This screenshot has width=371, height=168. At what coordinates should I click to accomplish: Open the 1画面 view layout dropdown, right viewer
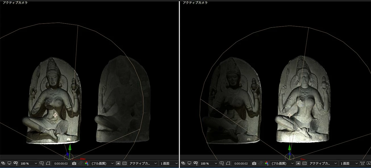click(x=349, y=163)
